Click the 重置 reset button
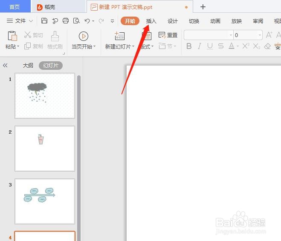The height and width of the screenshot is (241, 281). tap(168, 35)
